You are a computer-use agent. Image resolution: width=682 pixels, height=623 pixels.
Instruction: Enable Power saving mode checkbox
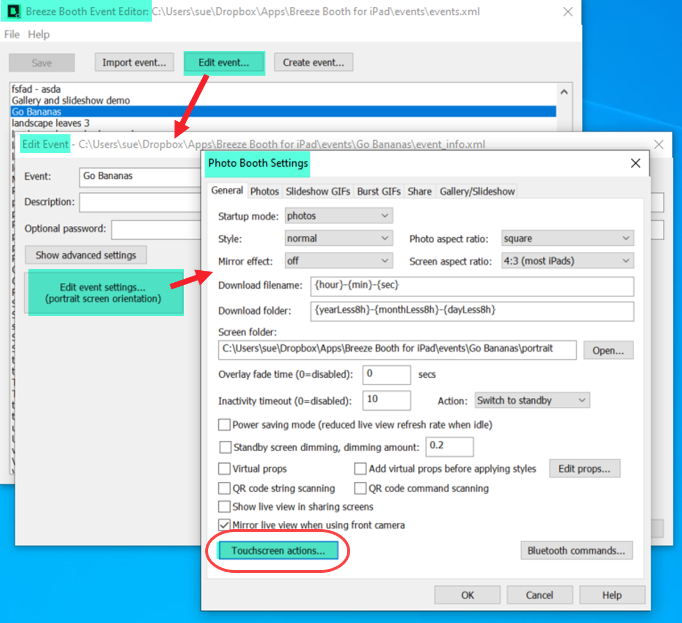pos(225,424)
